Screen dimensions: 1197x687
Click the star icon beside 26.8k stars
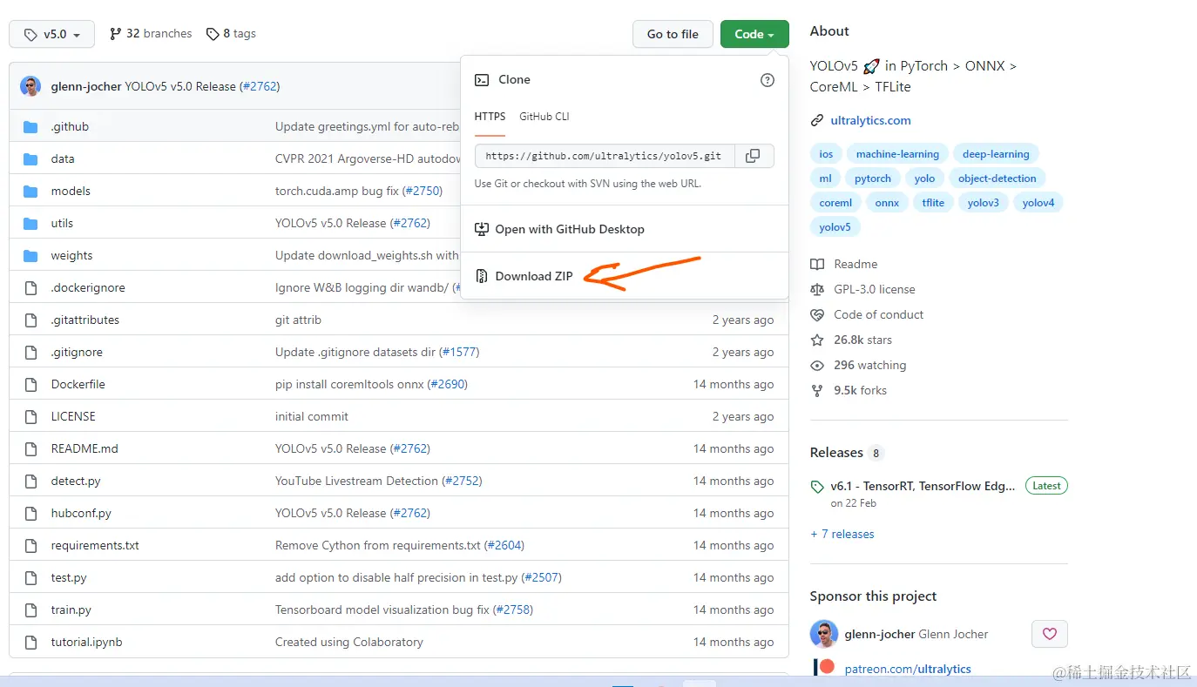817,340
